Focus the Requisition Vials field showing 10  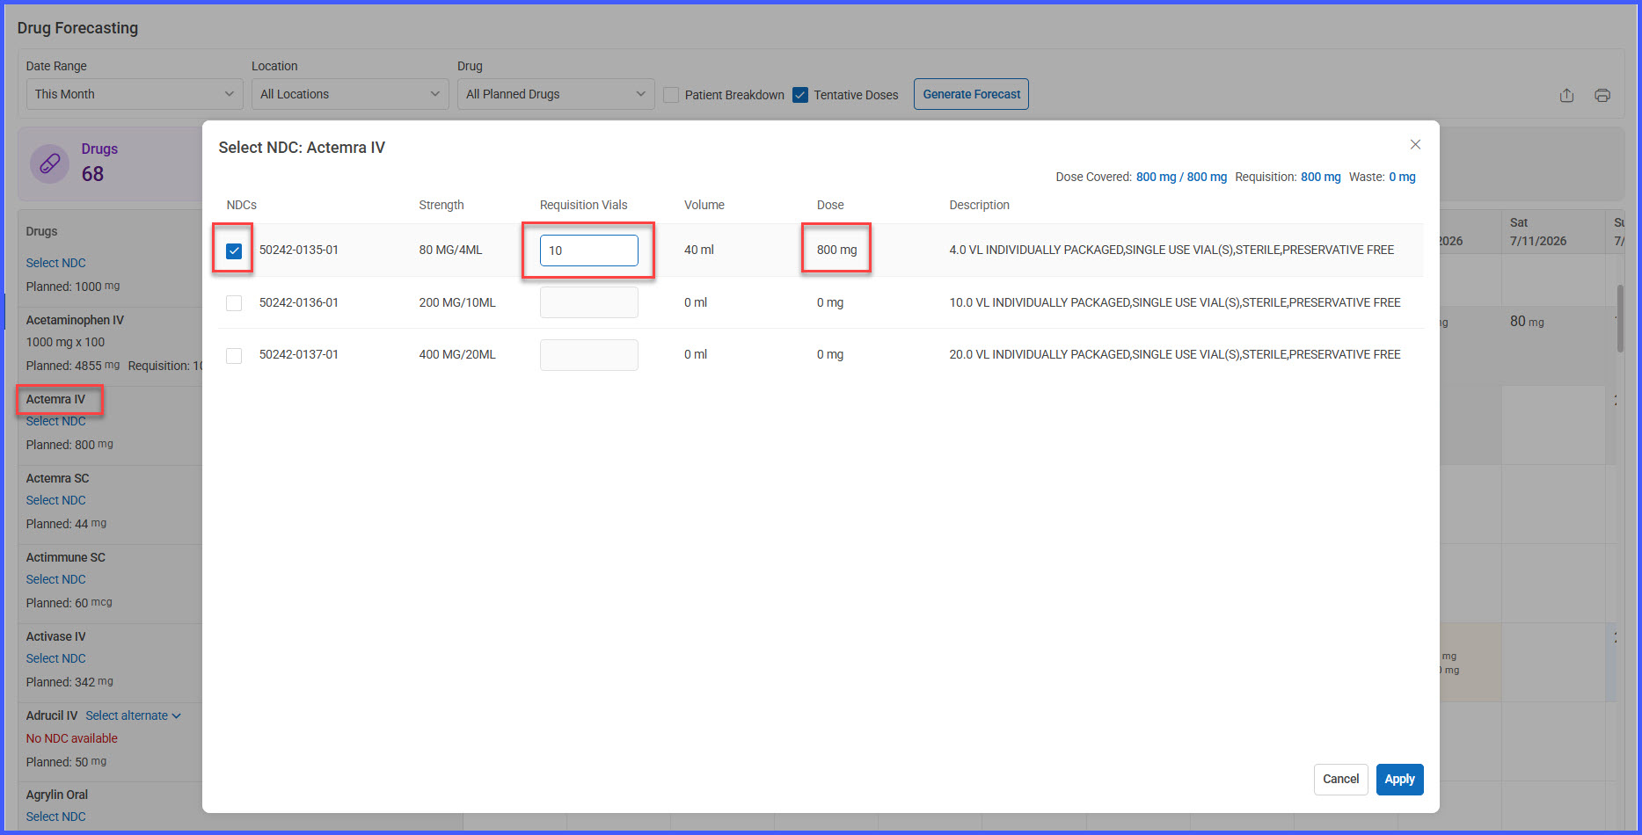tap(588, 250)
